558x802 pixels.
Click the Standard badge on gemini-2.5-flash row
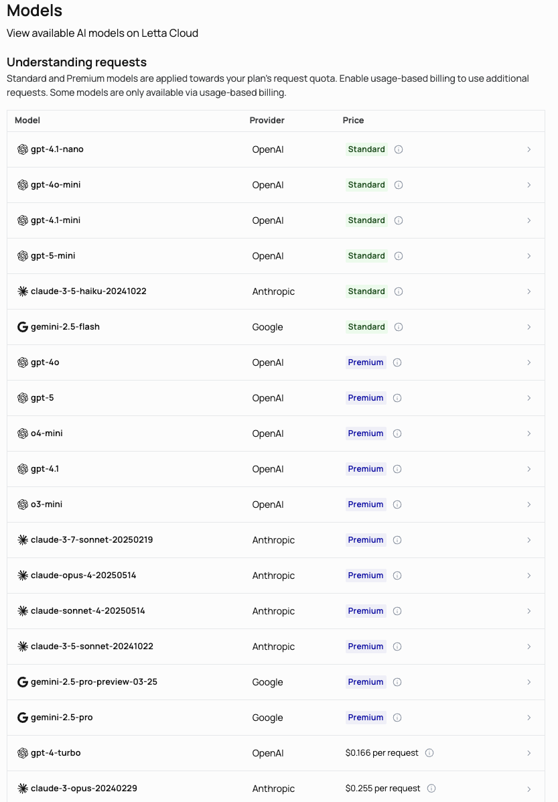pyautogui.click(x=366, y=327)
